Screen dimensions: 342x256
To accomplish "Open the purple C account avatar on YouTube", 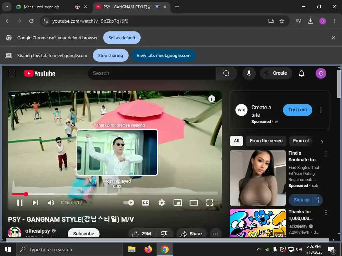I will (321, 73).
